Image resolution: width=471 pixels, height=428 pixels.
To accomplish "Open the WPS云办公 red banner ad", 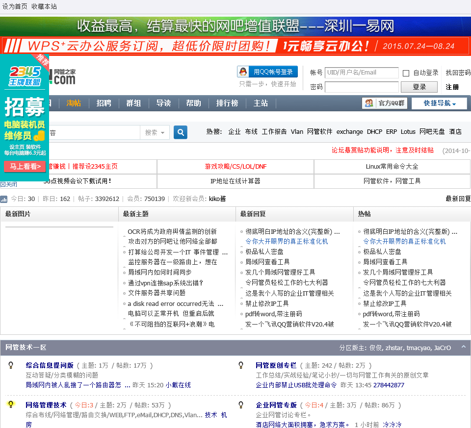I will (235, 46).
